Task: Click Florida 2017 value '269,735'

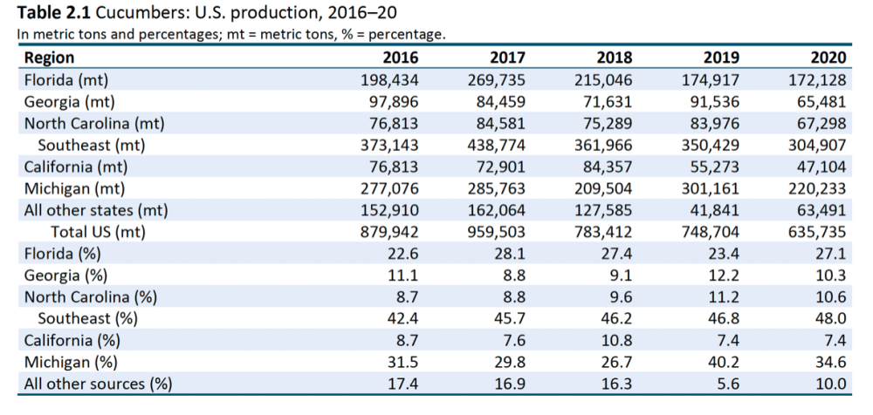Action: (x=496, y=81)
